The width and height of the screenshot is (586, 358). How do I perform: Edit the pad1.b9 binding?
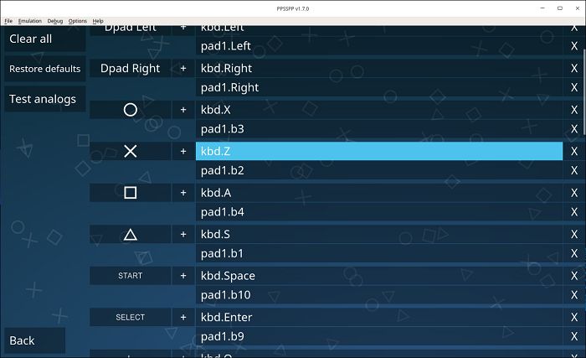tap(379, 336)
